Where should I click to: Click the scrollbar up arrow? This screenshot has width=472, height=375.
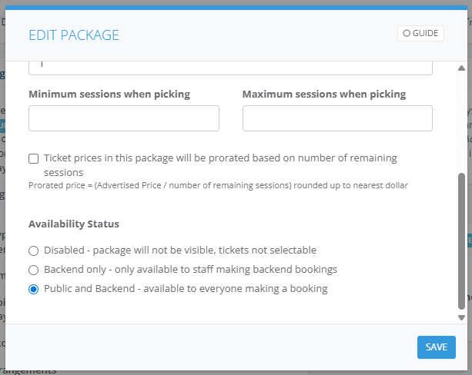tap(461, 68)
